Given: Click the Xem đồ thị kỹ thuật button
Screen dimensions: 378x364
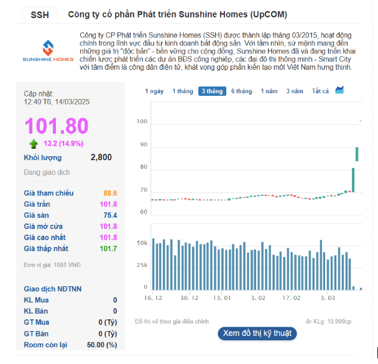Looking at the screenshot, I should point(257,334).
